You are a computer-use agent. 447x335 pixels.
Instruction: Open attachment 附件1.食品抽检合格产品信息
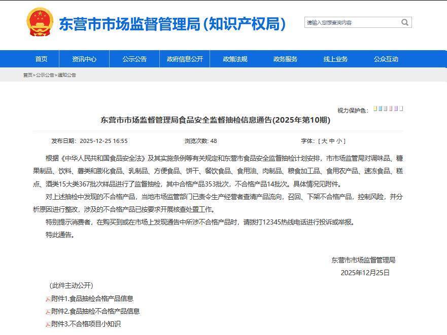[x=91, y=299]
